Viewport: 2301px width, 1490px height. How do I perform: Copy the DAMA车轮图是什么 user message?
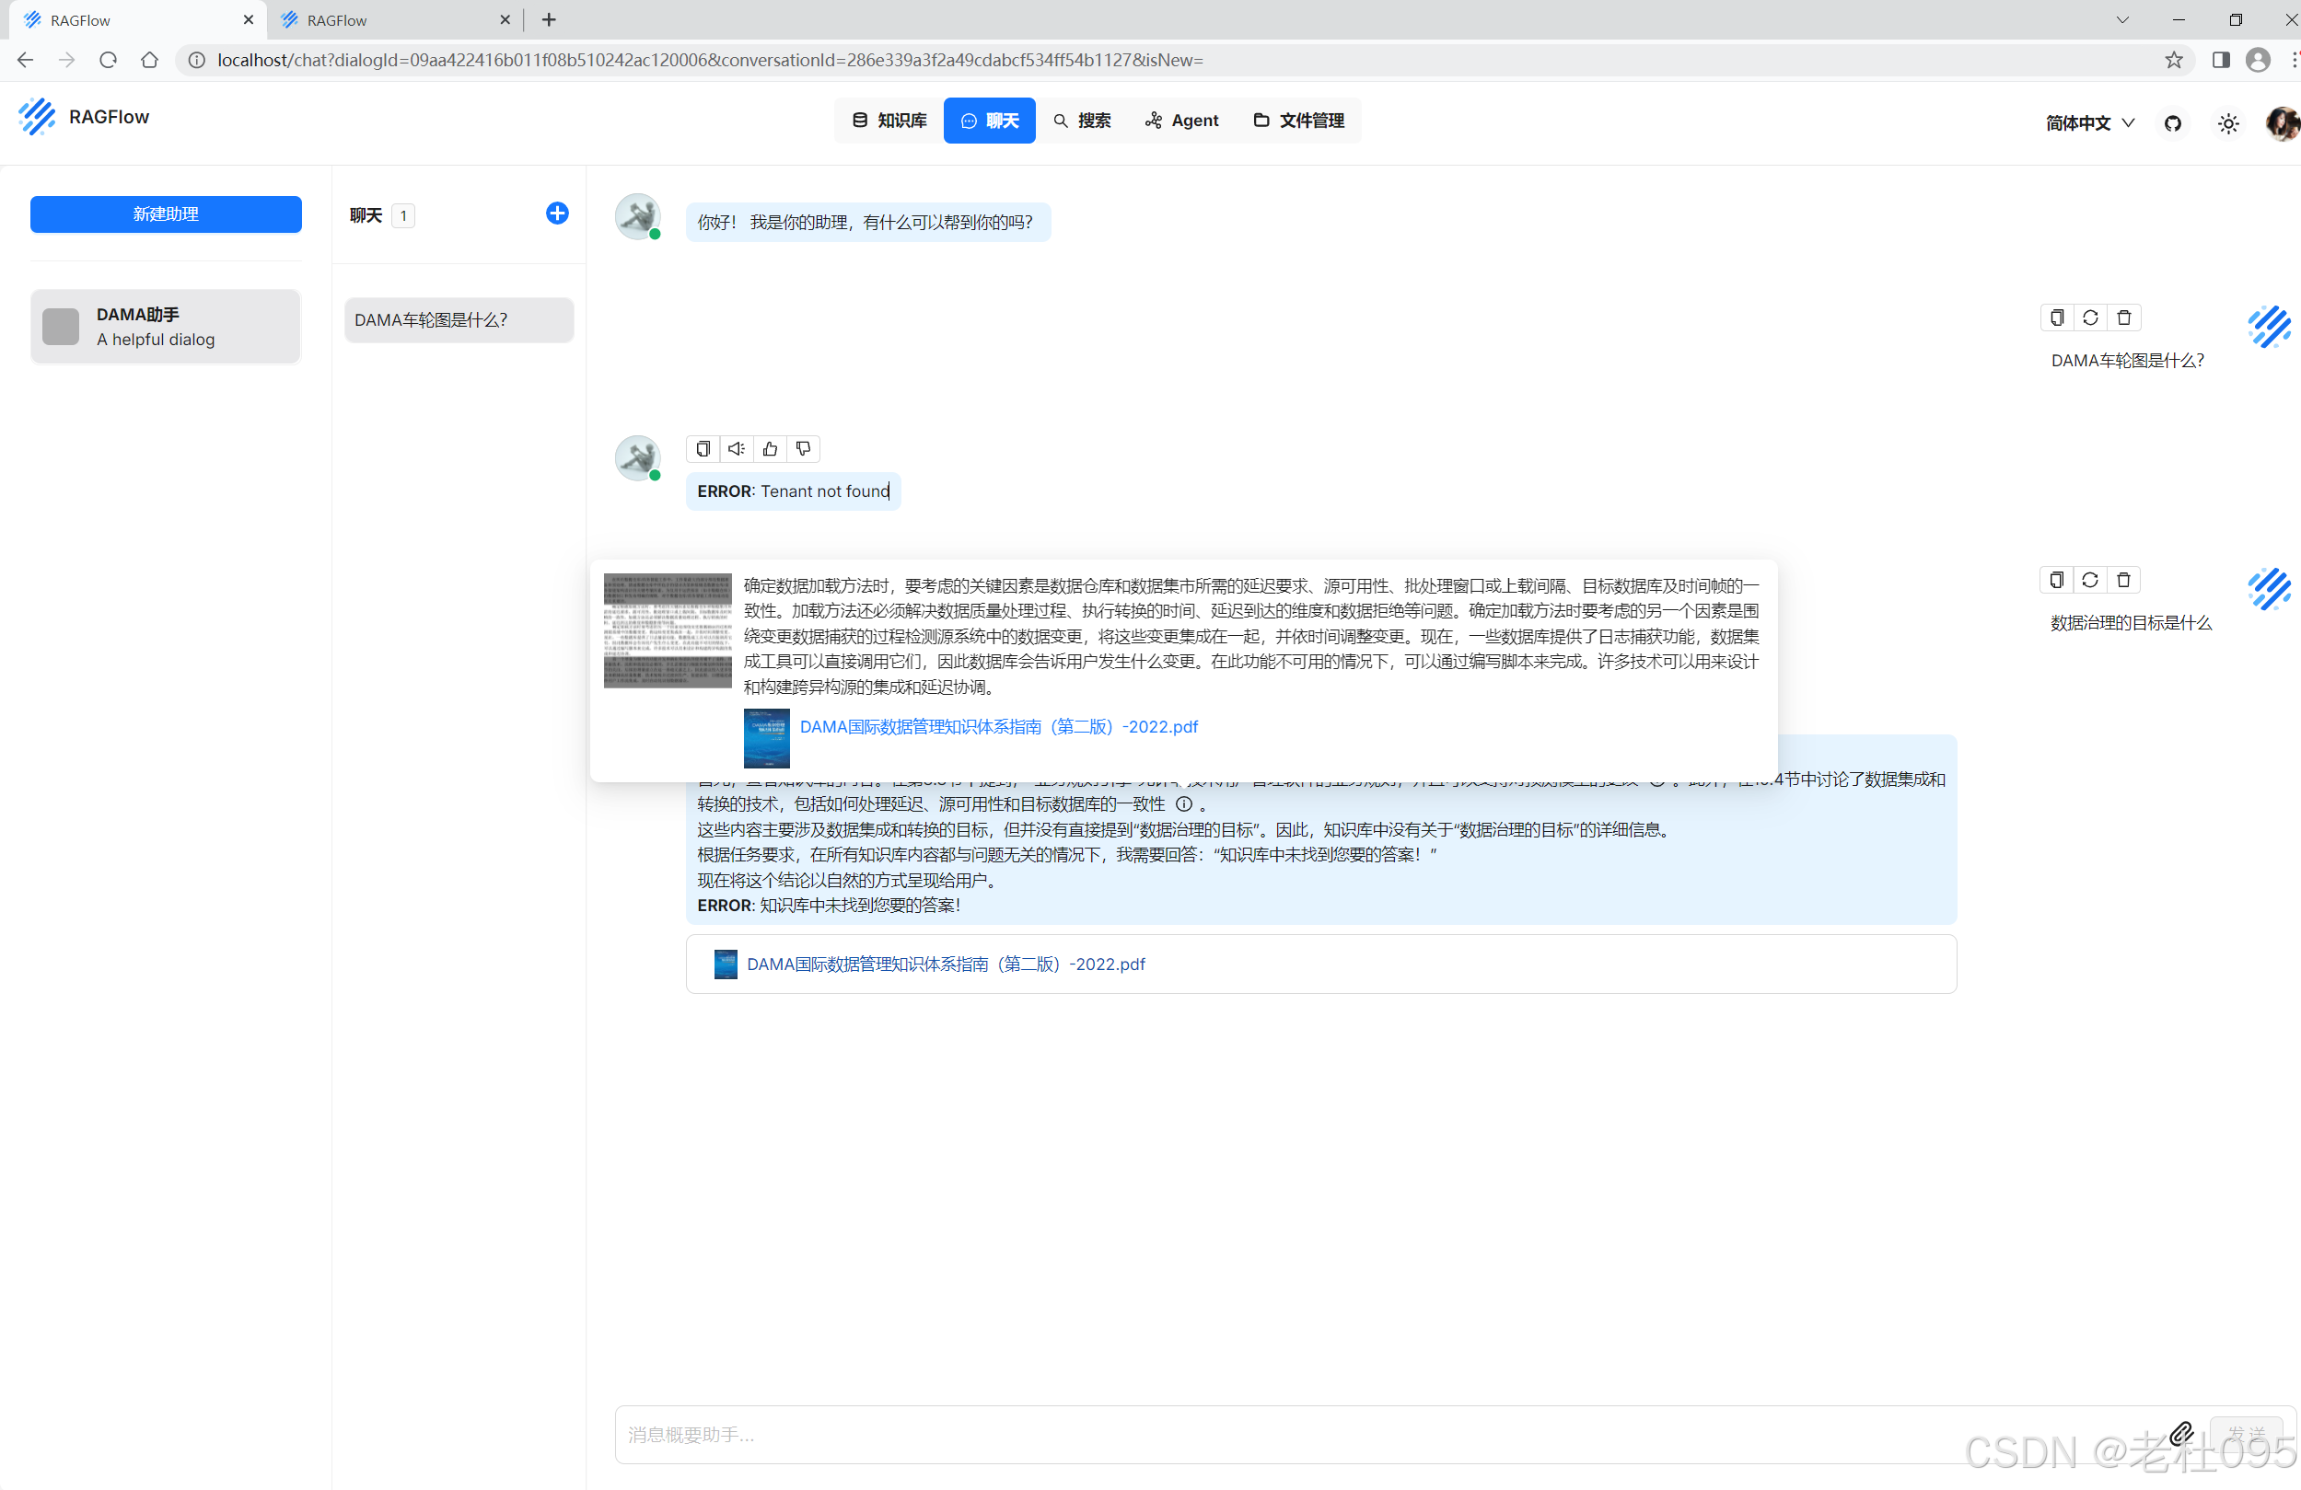[2056, 317]
